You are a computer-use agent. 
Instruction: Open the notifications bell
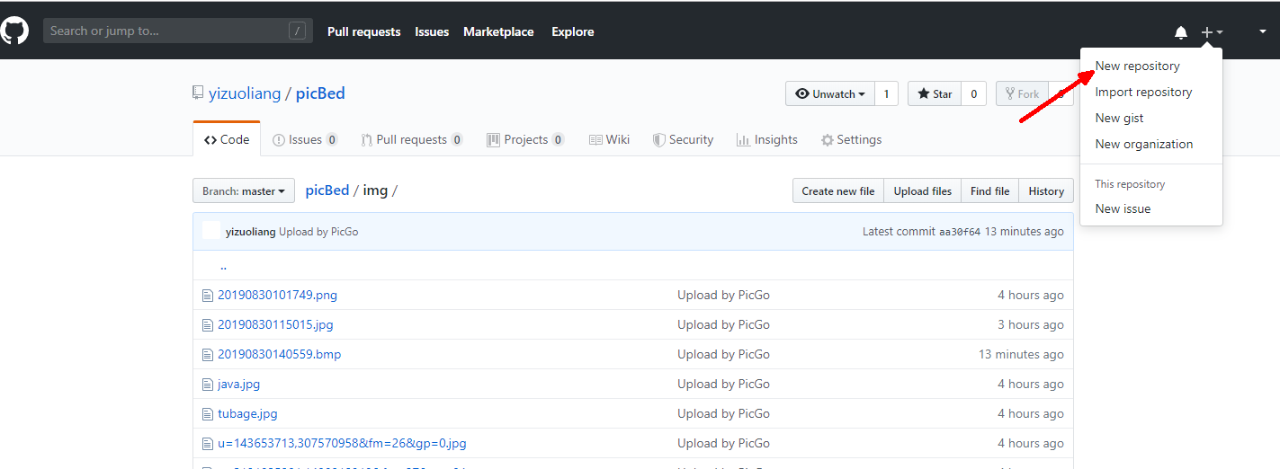pos(1181,32)
